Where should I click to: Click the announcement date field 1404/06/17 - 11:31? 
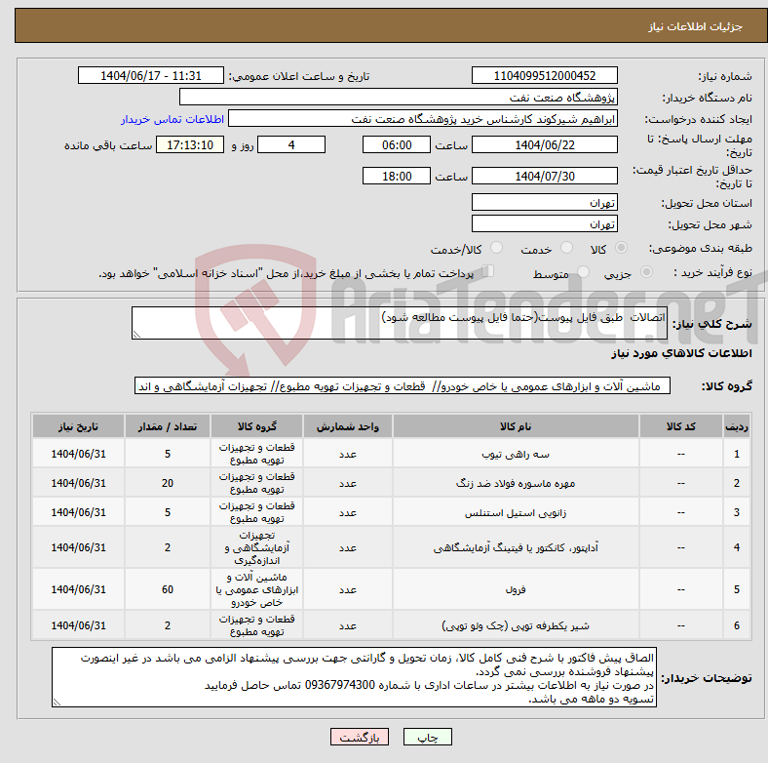coord(151,75)
